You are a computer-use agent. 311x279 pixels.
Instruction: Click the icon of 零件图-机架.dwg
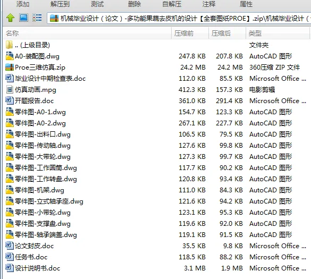pyautogui.click(x=10, y=190)
